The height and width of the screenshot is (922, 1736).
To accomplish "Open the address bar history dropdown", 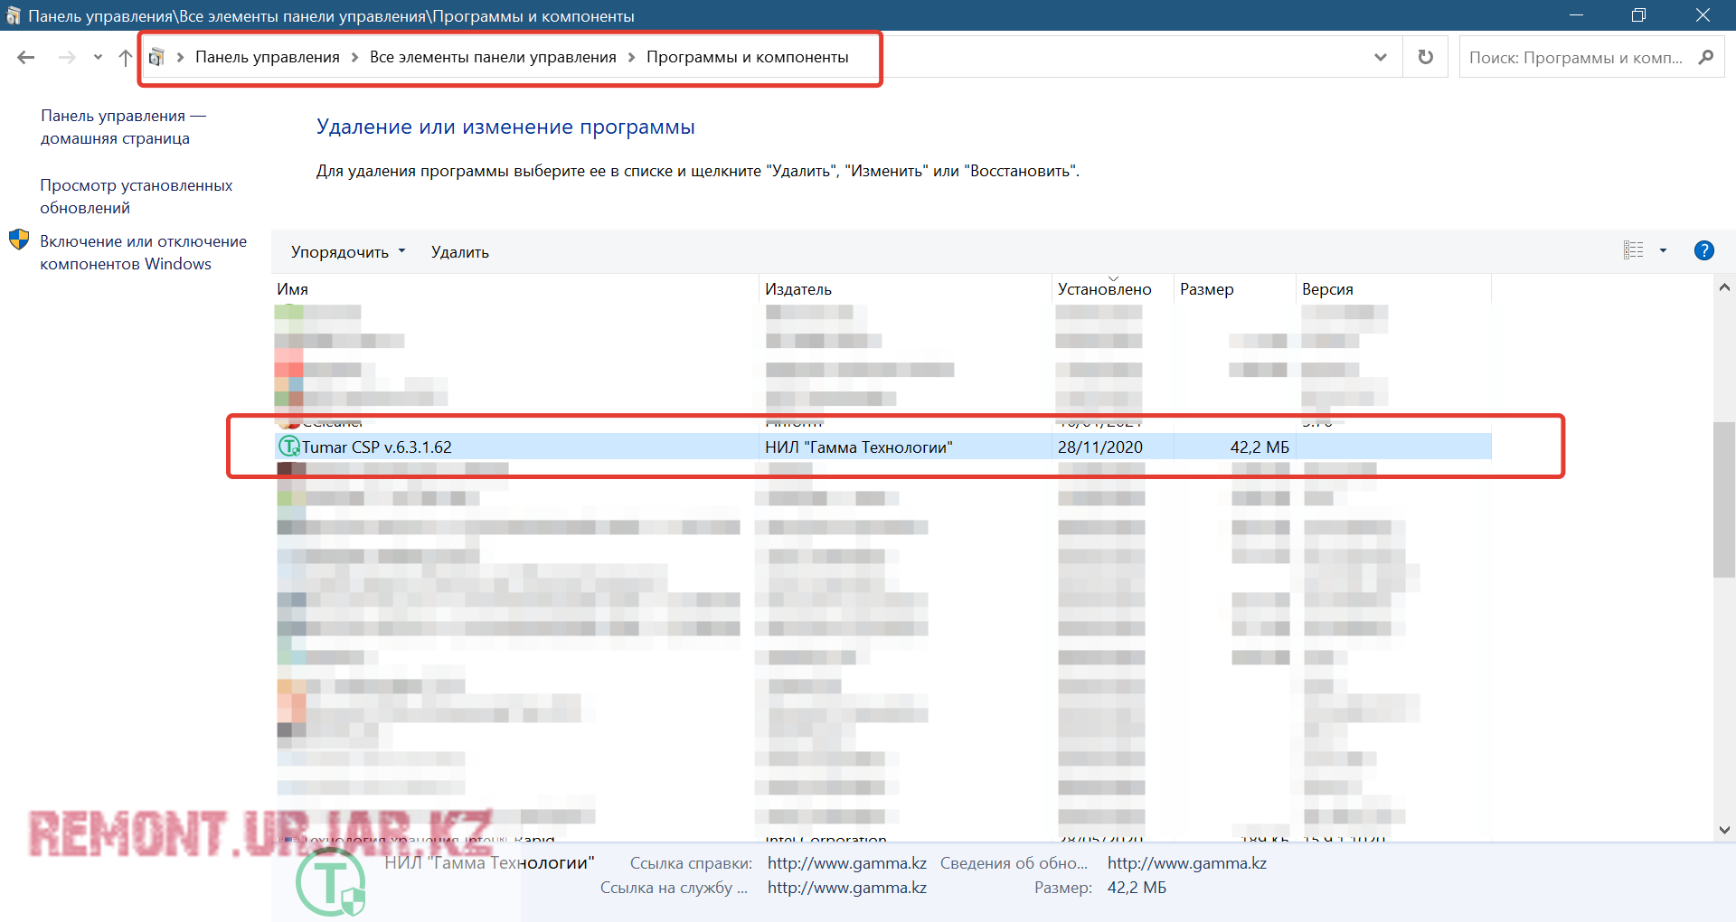I will [x=1380, y=56].
